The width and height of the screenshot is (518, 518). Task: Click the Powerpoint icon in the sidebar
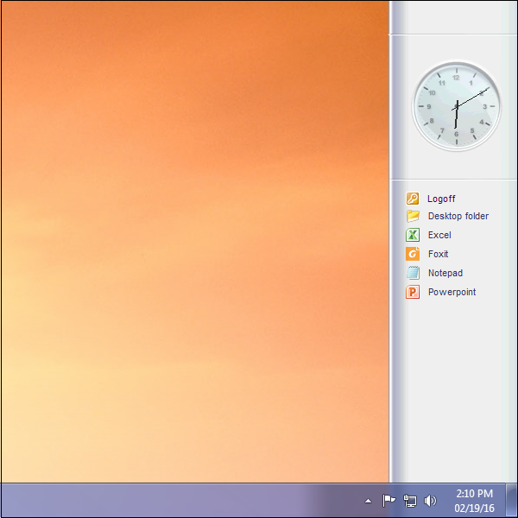tap(413, 292)
